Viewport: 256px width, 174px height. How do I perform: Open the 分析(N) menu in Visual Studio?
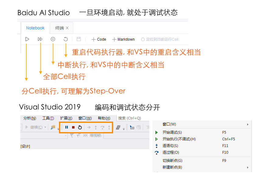coord(30,118)
